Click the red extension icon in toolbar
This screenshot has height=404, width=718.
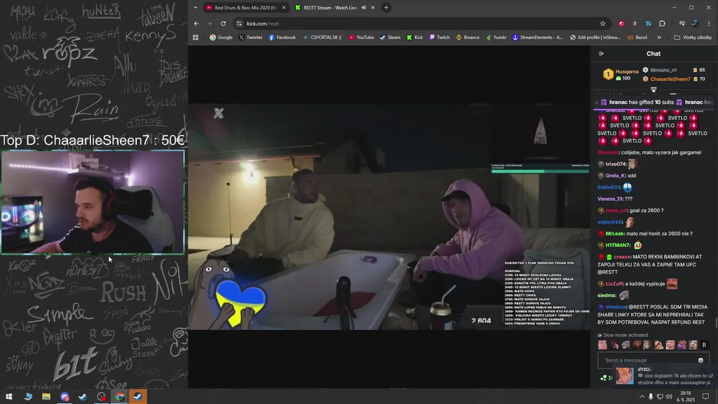tap(622, 24)
